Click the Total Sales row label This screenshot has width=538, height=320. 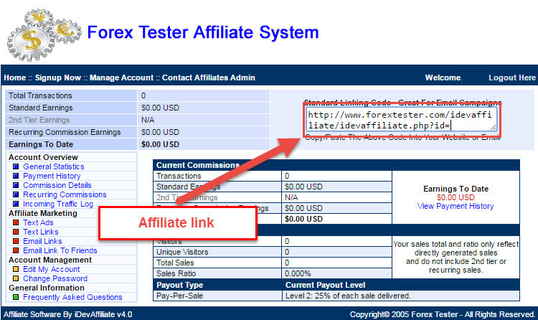point(175,263)
